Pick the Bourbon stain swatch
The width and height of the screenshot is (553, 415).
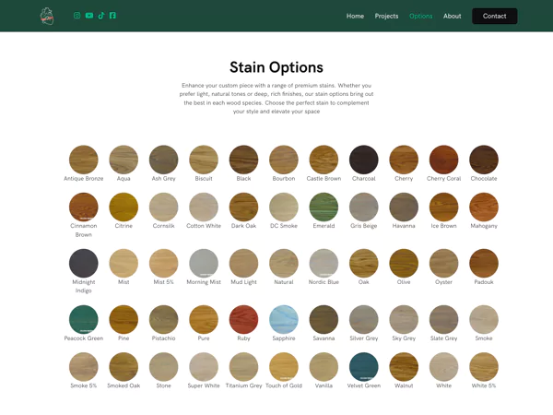(x=284, y=160)
